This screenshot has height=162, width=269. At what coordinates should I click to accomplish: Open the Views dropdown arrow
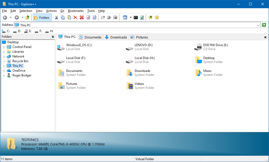[x=130, y=17]
